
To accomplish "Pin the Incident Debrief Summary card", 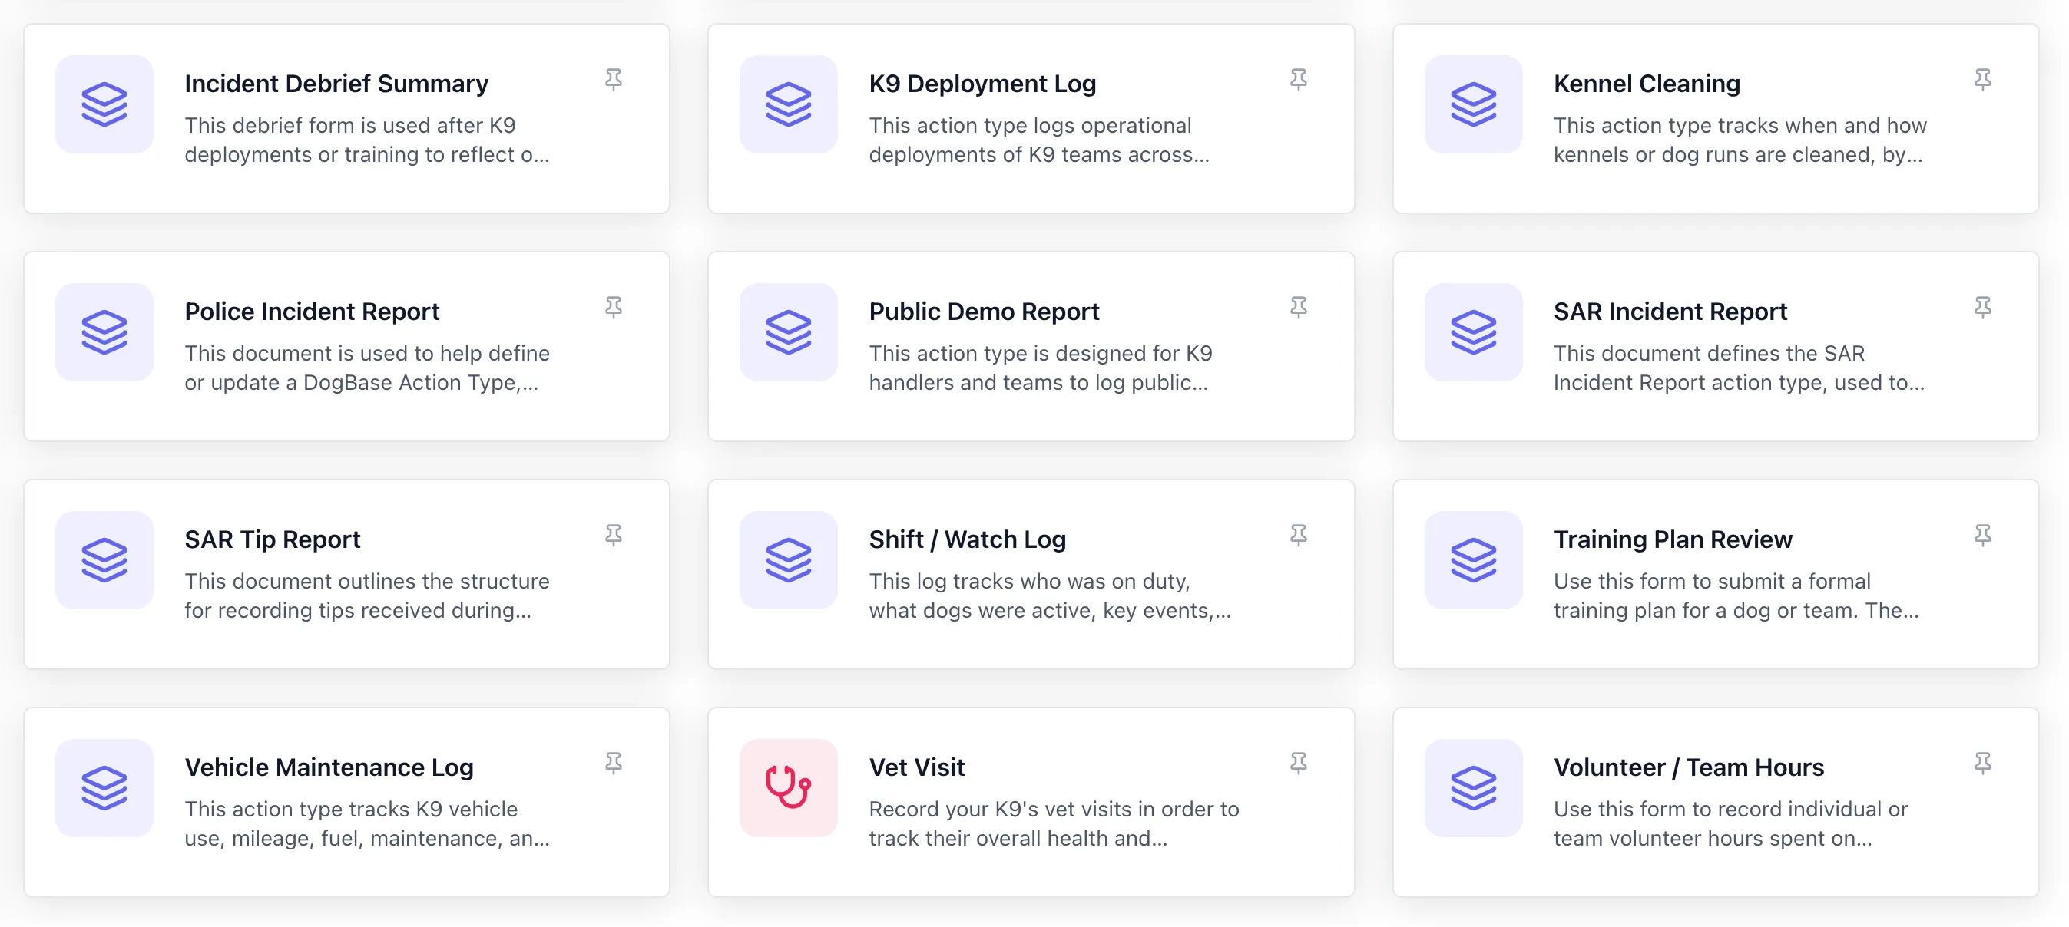I will (614, 80).
